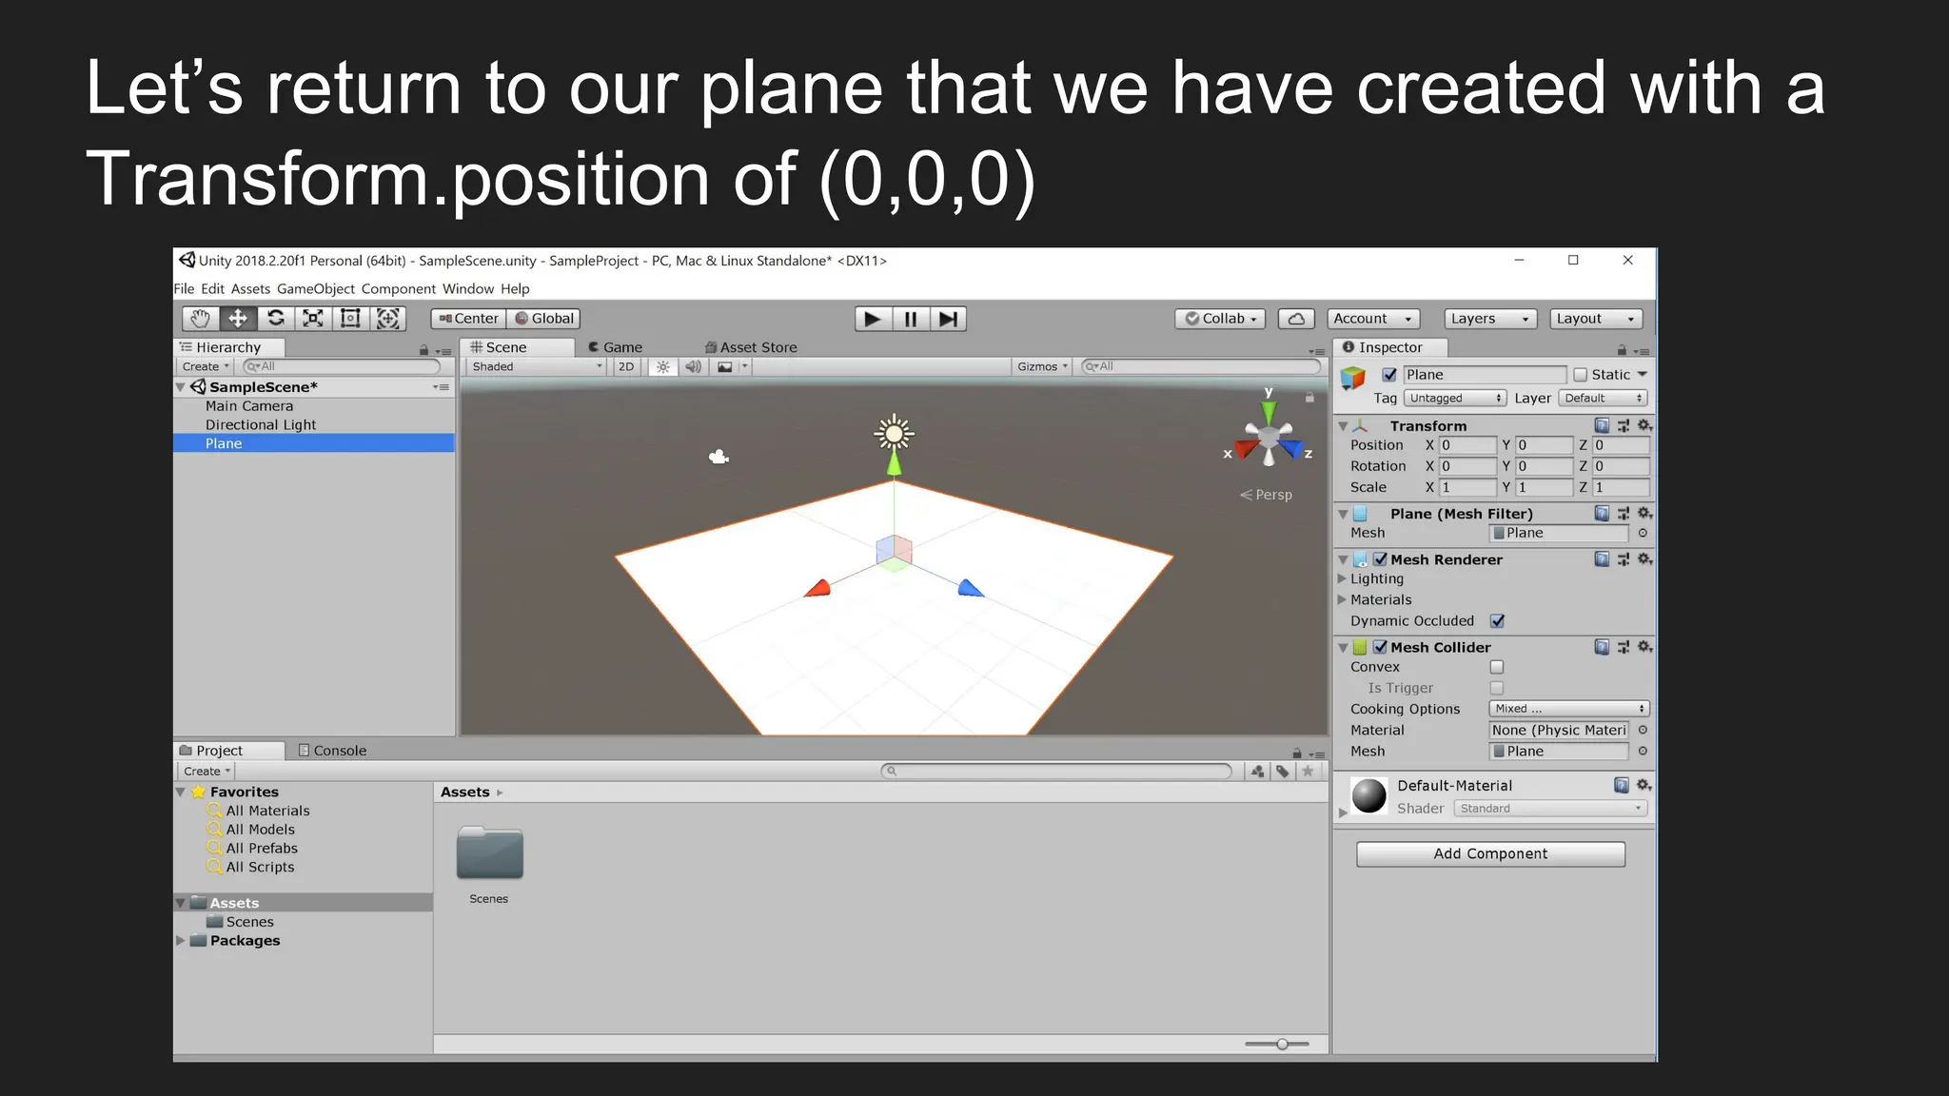Click the Add Component button
This screenshot has width=1949, height=1096.
pyautogui.click(x=1490, y=853)
